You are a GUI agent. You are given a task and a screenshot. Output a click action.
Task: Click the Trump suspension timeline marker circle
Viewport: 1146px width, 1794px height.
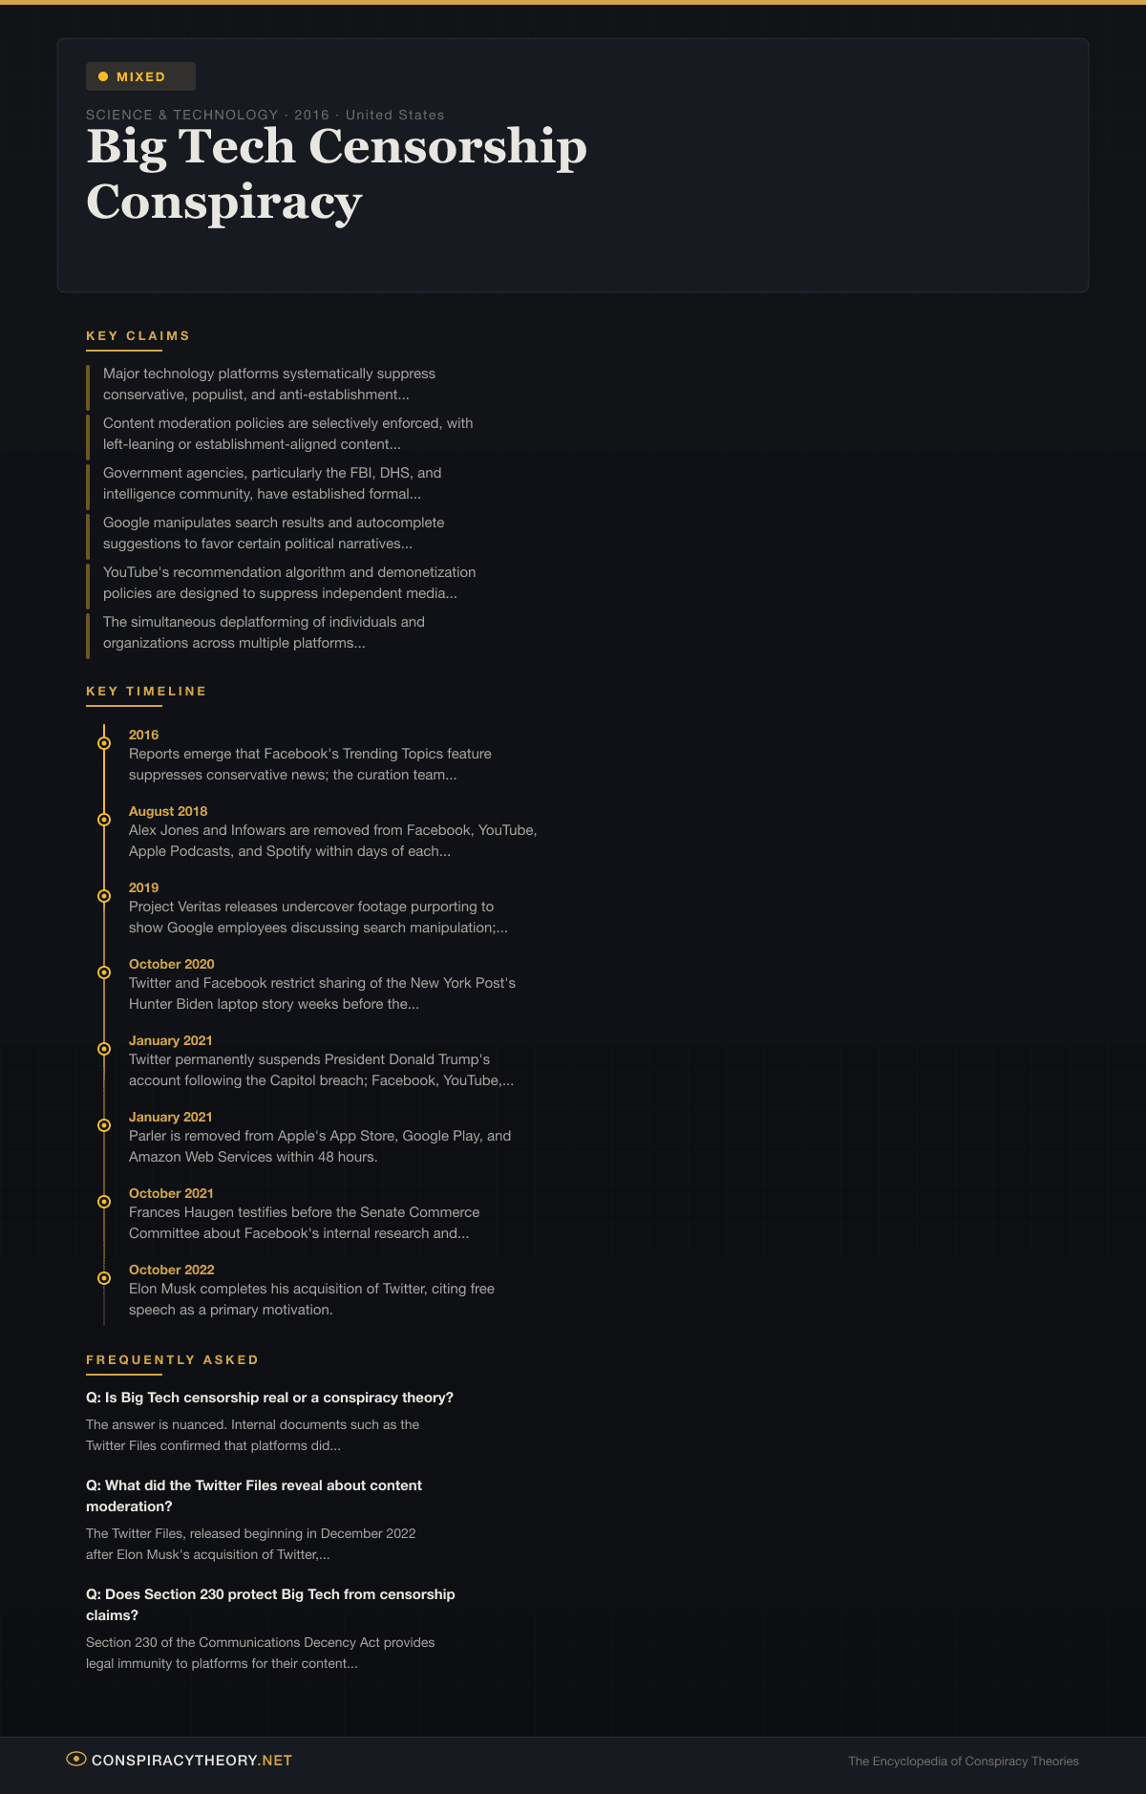point(104,1049)
